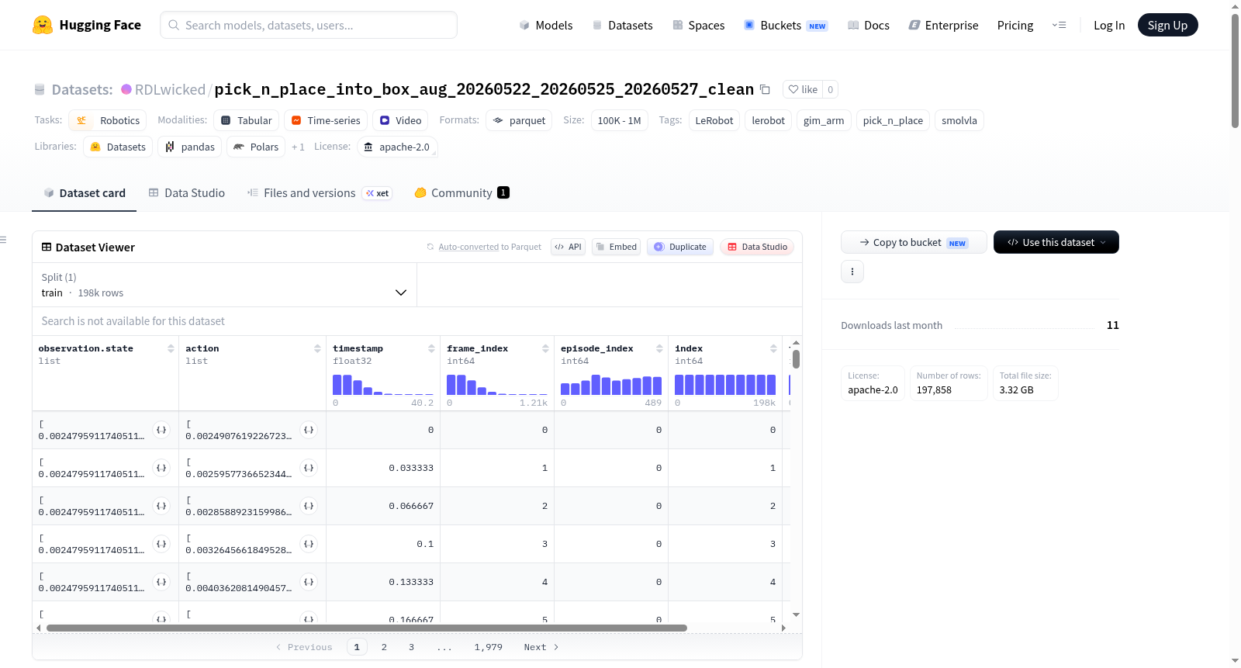The width and height of the screenshot is (1241, 668).
Task: Go to Spaces in the navigation
Action: (698, 25)
